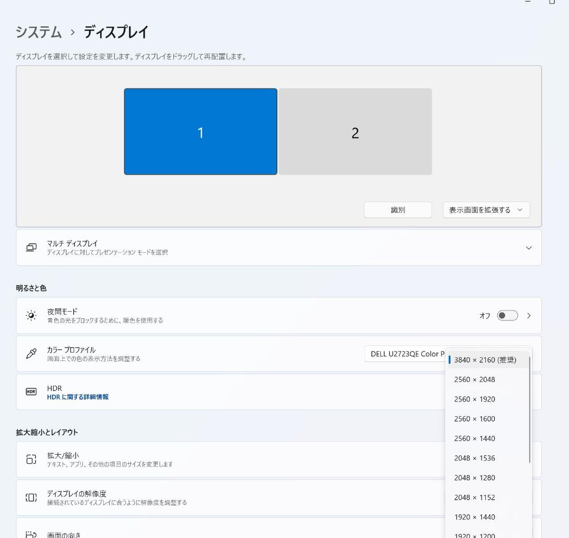This screenshot has width=569, height=538.
Task: Click the 拡大/縮小 scaling icon
Action: coord(31,458)
